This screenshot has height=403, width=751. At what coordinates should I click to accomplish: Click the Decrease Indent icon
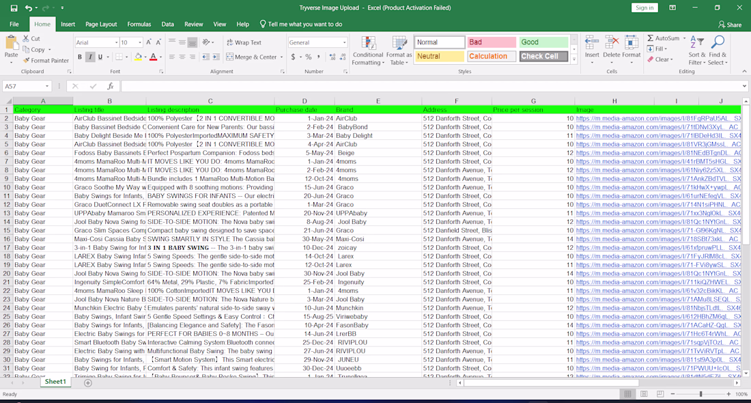click(206, 57)
